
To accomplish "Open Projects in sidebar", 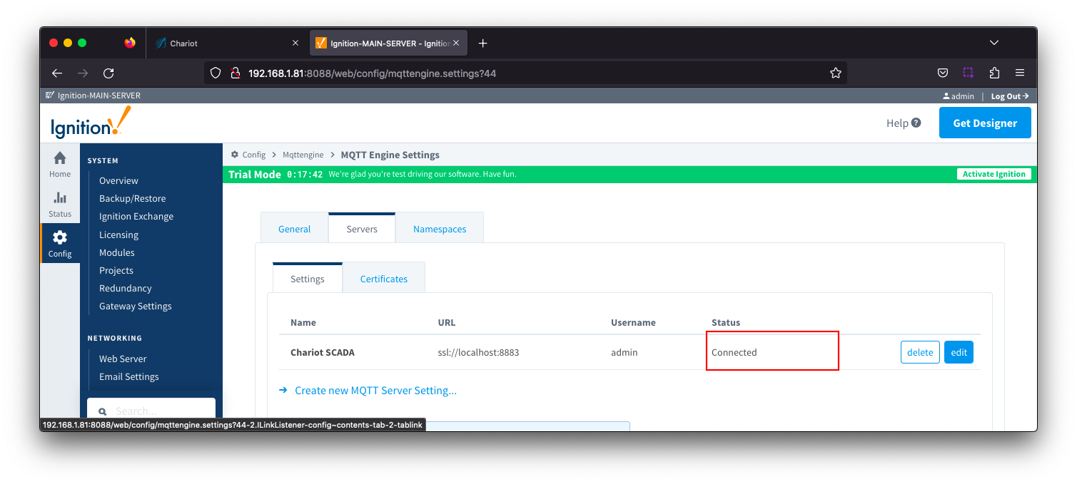I will coord(116,270).
